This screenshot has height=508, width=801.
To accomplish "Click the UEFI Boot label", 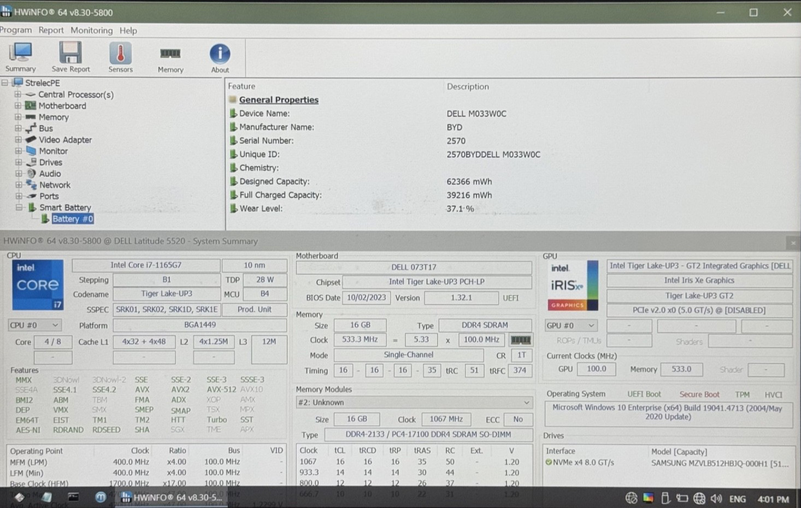I will click(x=644, y=394).
